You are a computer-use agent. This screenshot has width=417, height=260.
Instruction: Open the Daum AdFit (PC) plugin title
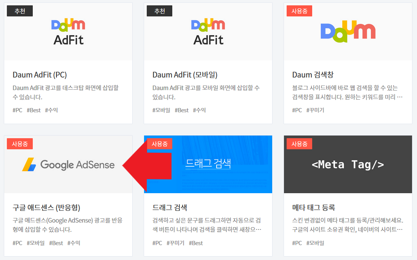click(x=40, y=75)
